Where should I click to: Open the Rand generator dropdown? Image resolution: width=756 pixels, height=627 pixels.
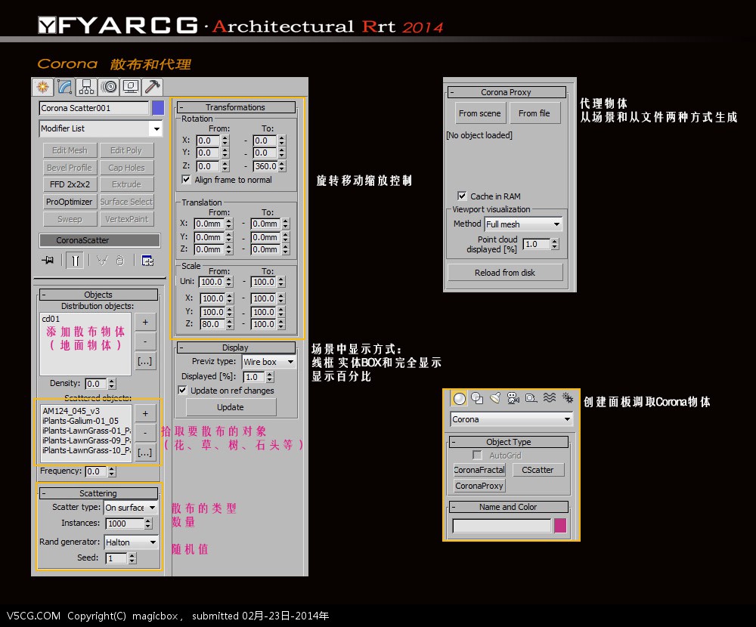(x=131, y=542)
